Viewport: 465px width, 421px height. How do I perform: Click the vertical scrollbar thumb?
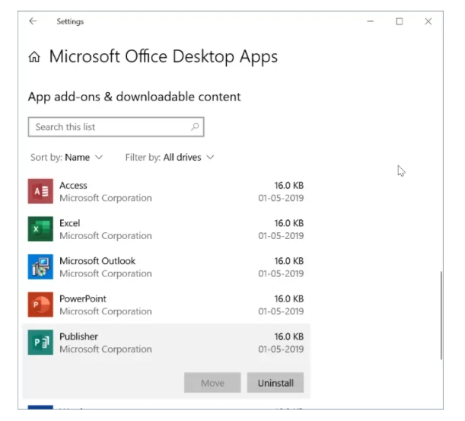441,315
